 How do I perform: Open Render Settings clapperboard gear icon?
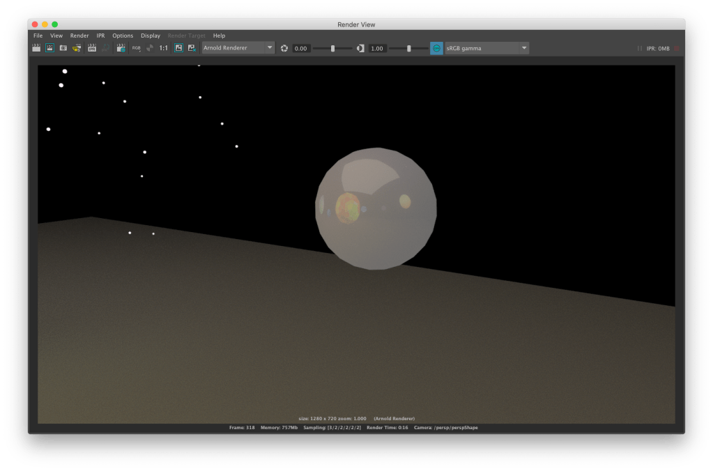click(x=121, y=48)
